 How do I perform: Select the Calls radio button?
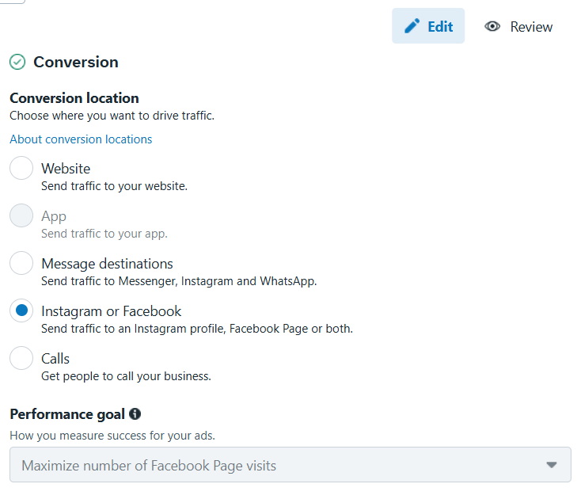21,358
